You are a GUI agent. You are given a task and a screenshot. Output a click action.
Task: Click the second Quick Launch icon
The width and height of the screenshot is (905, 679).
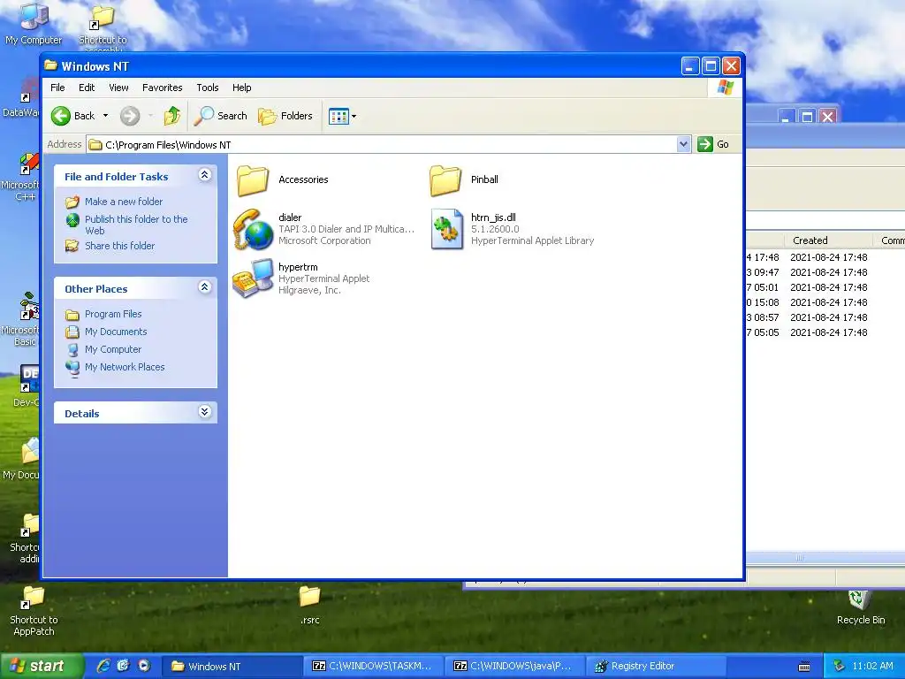pyautogui.click(x=124, y=666)
